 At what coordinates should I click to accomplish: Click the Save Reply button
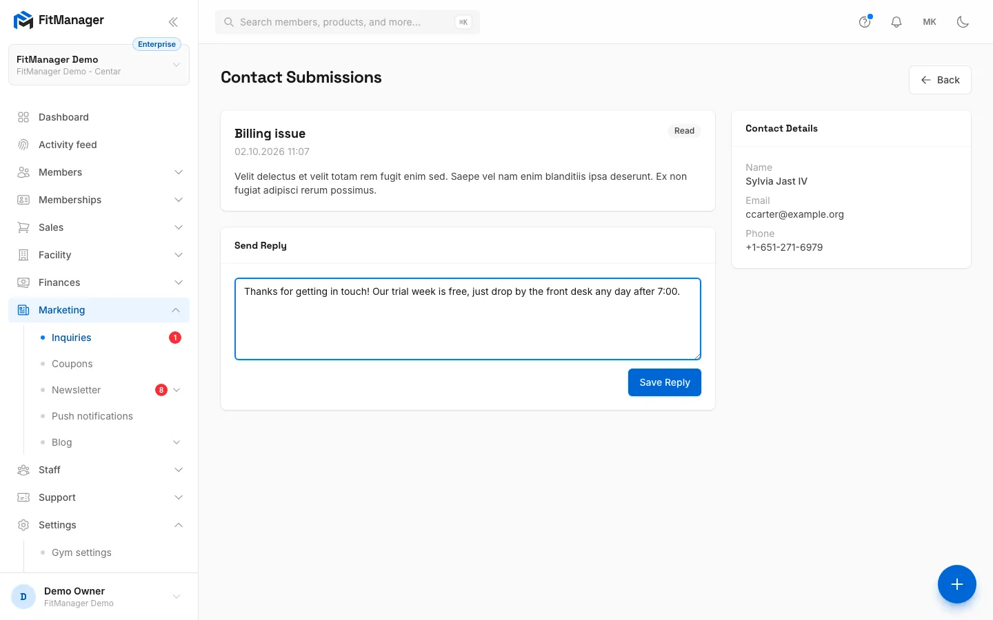point(665,382)
